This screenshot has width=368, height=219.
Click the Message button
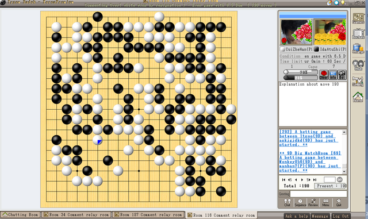(x=320, y=216)
